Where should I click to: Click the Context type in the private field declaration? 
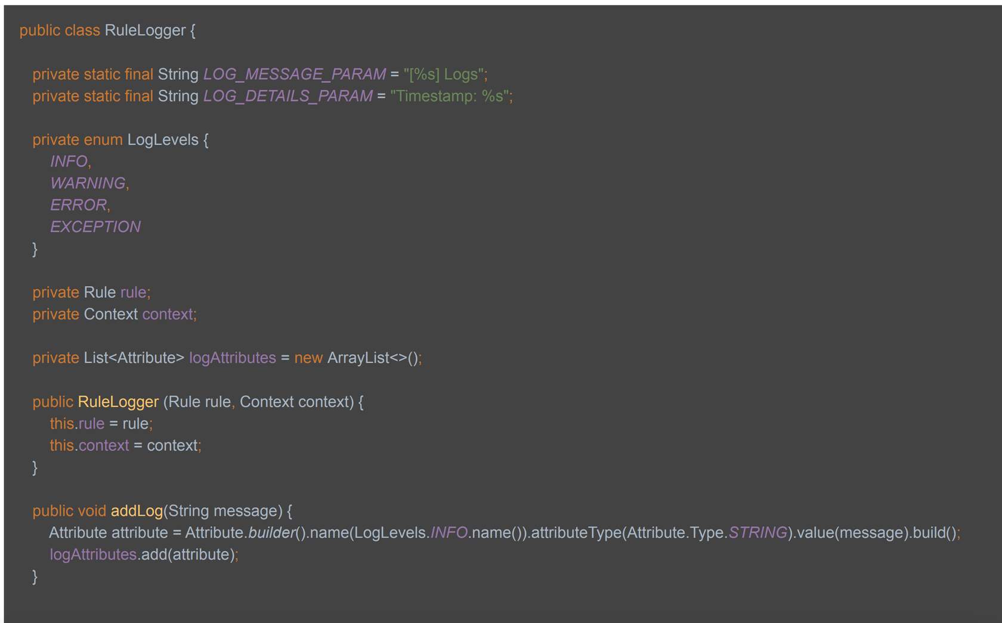[110, 315]
